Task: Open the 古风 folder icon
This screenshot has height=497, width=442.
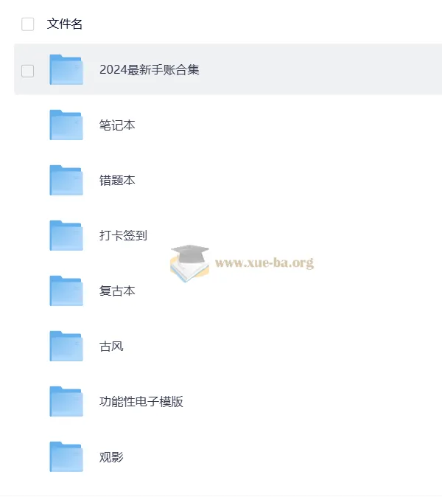Action: coord(66,346)
